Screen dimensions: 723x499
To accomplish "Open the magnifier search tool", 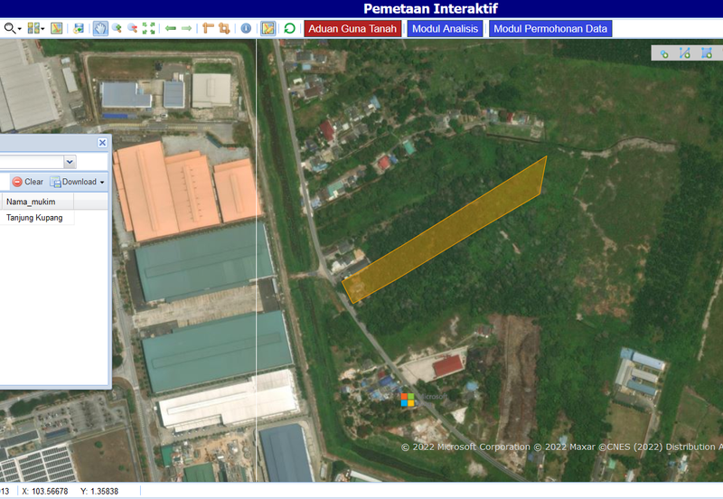I will click(x=9, y=29).
